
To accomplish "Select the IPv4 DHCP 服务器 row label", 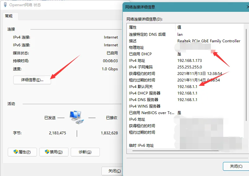I will click(145, 93).
